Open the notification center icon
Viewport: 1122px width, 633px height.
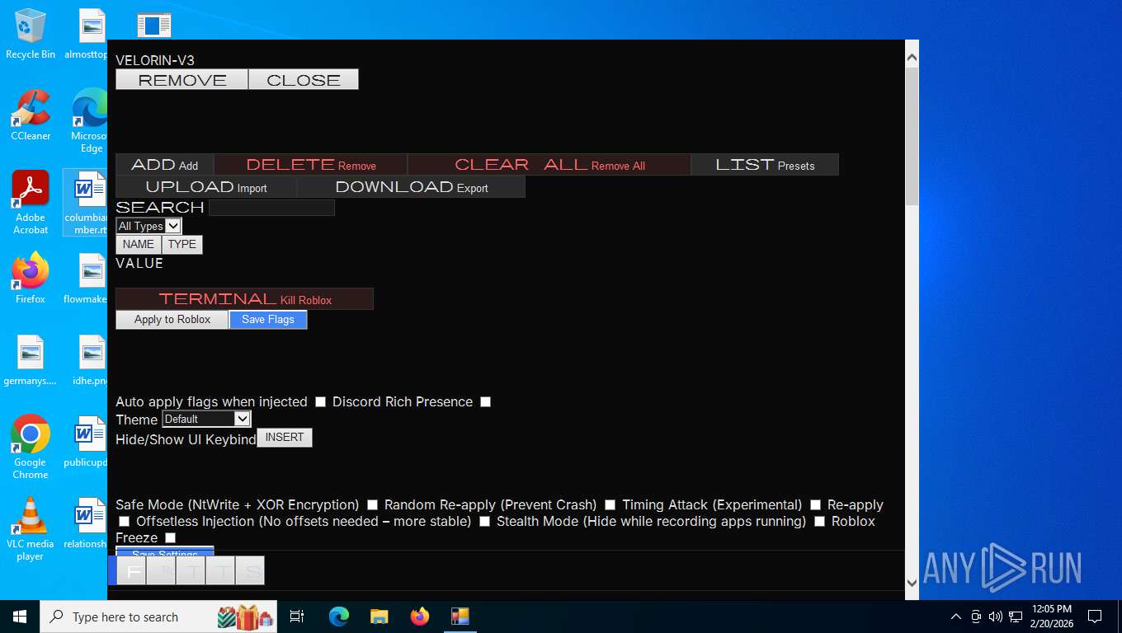click(x=1095, y=617)
